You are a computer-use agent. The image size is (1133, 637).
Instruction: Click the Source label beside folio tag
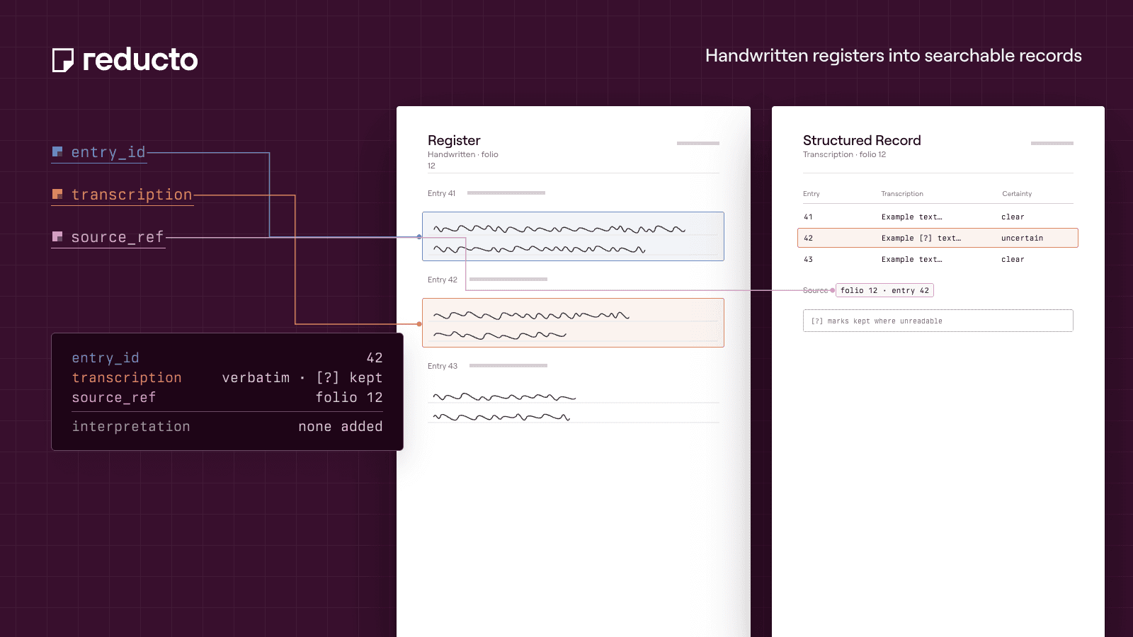(x=815, y=290)
